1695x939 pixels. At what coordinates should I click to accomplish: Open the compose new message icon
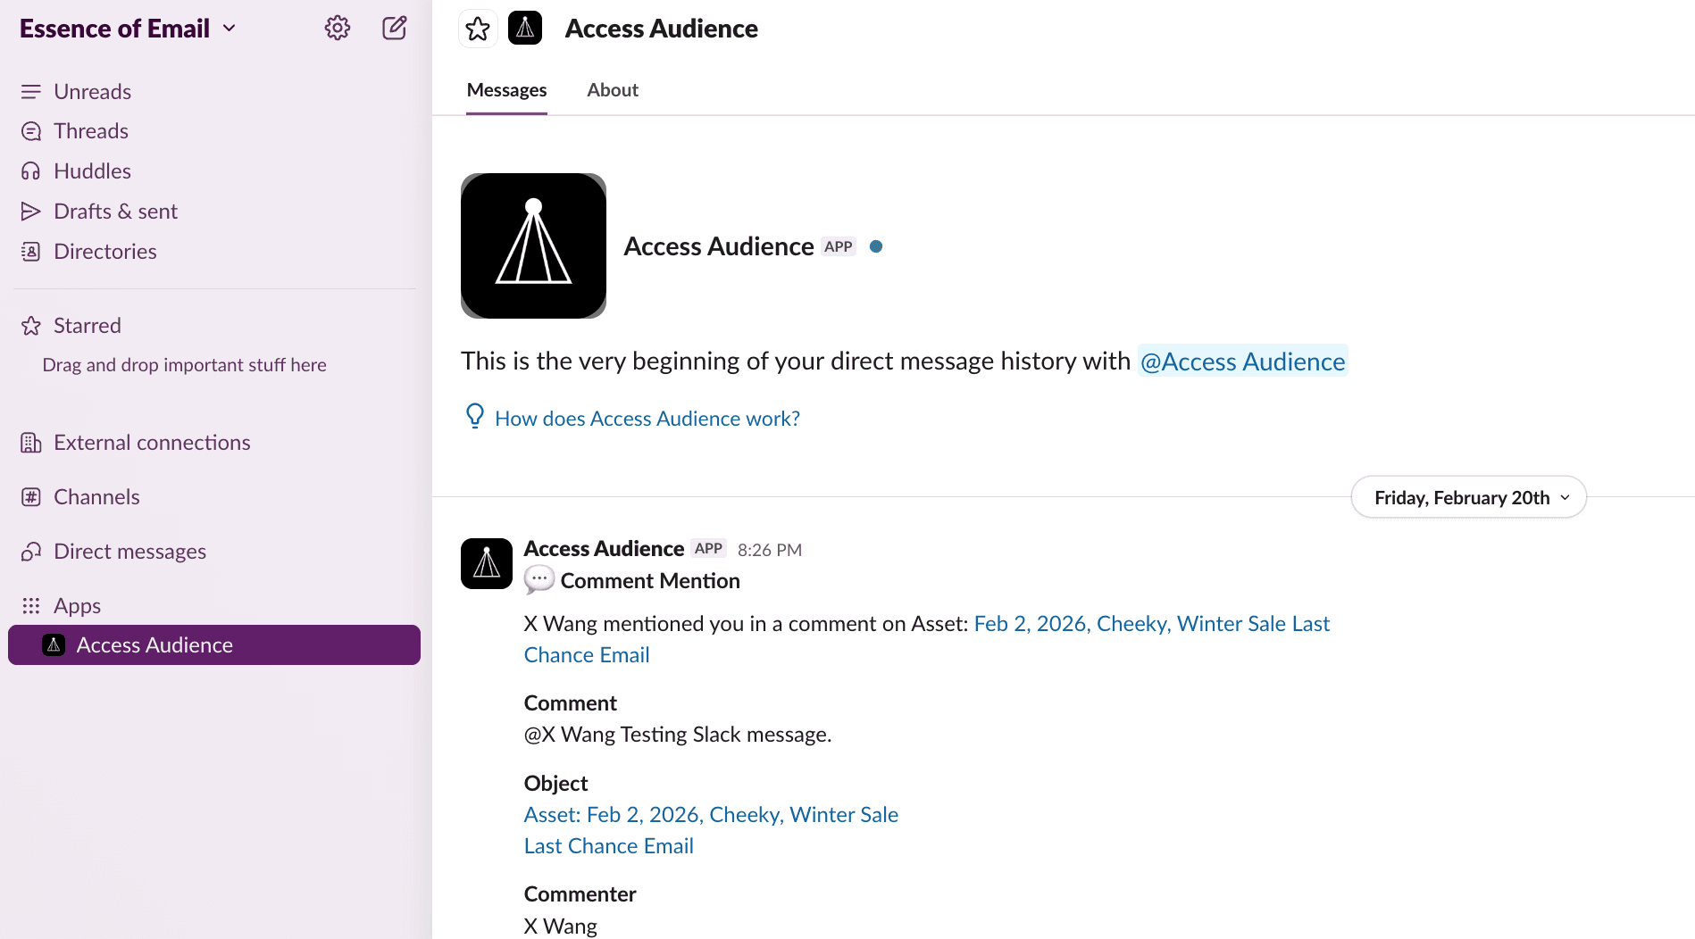coord(394,28)
